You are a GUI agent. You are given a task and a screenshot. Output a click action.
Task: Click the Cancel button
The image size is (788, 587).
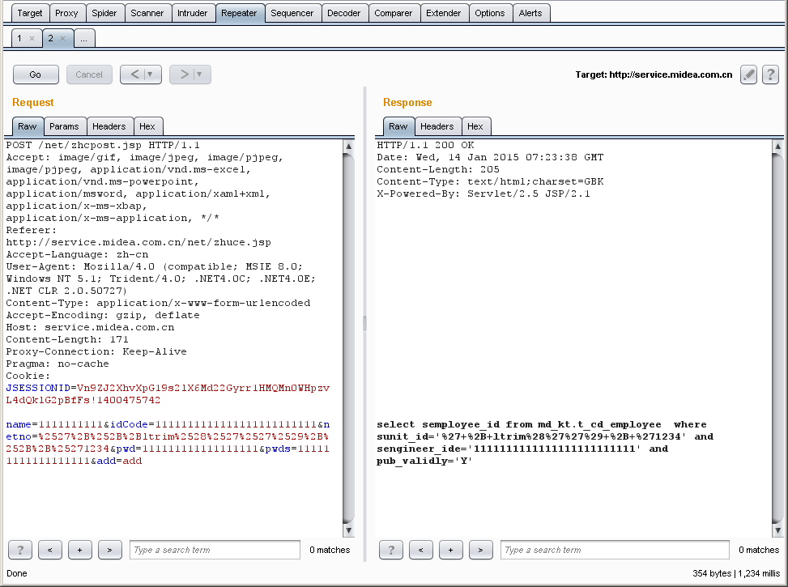point(89,74)
